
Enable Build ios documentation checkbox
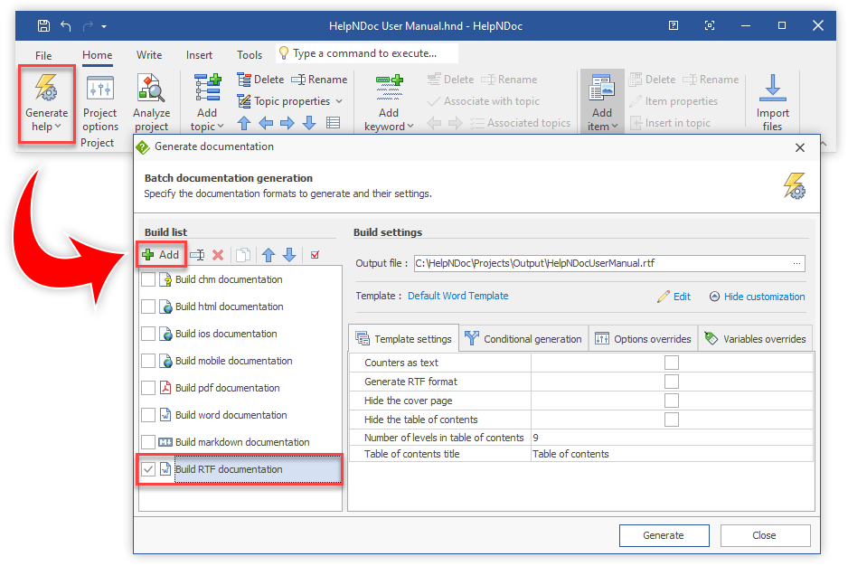pos(148,334)
